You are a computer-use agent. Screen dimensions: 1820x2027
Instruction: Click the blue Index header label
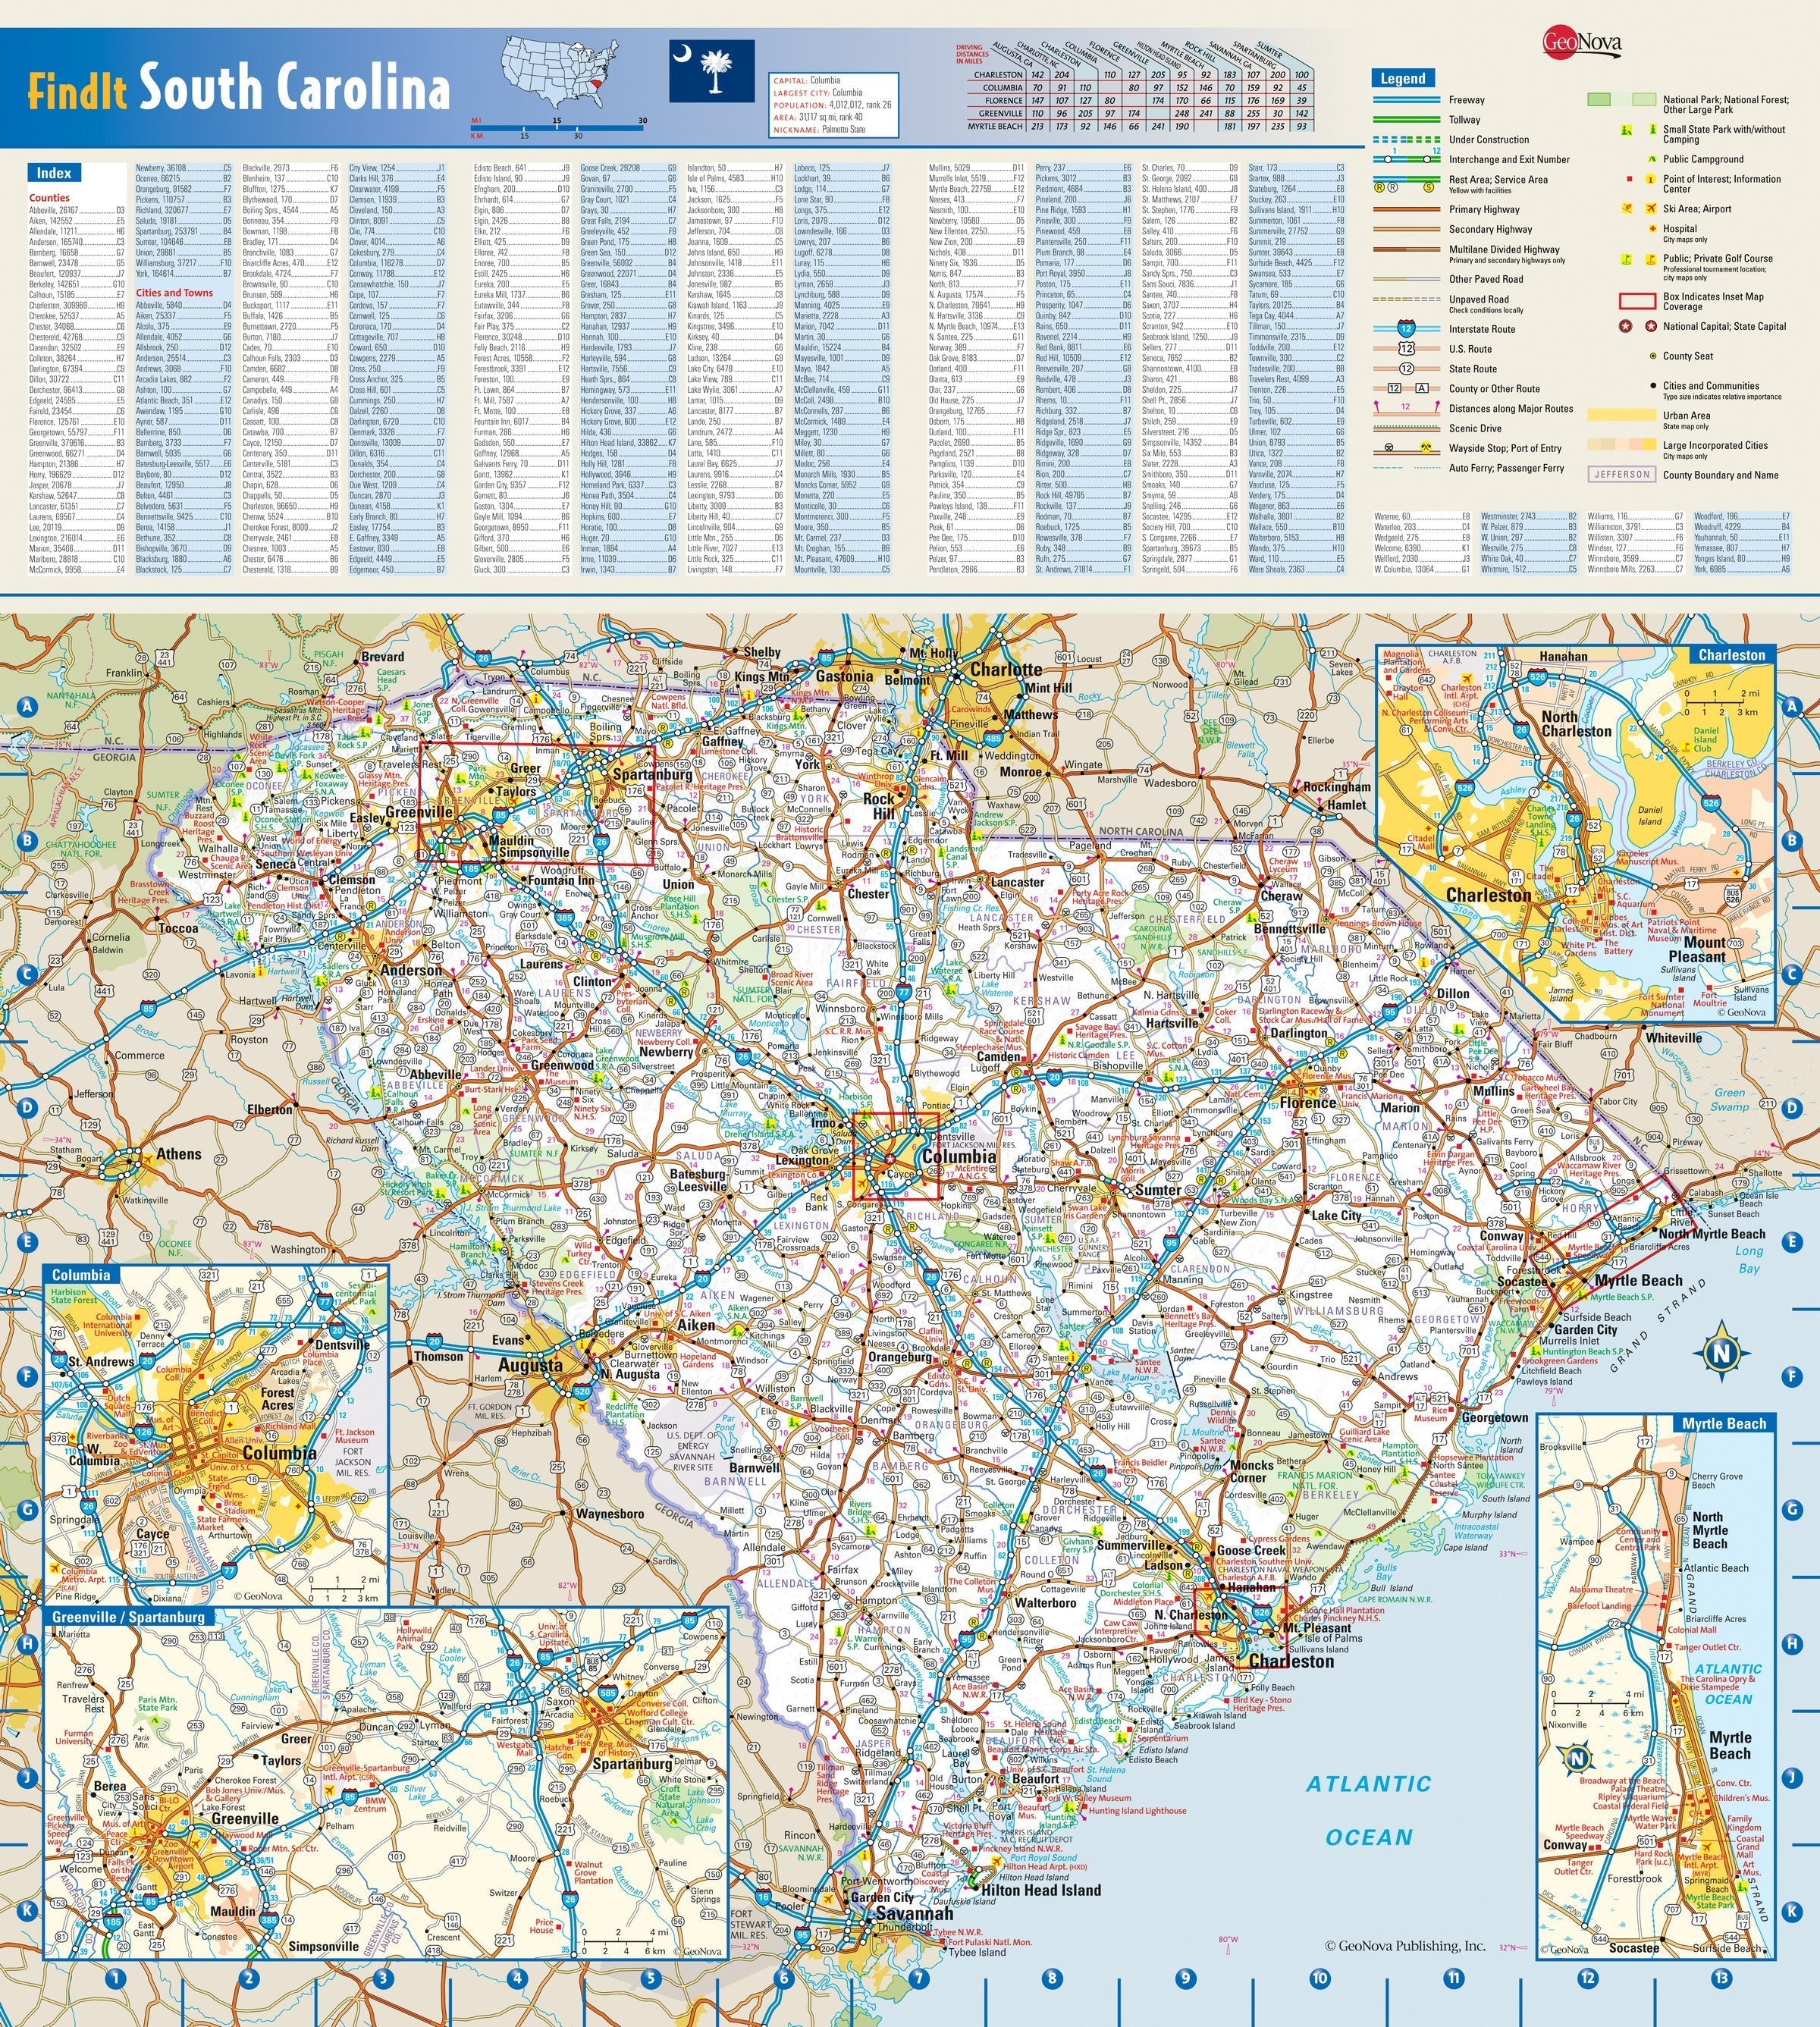coord(52,173)
